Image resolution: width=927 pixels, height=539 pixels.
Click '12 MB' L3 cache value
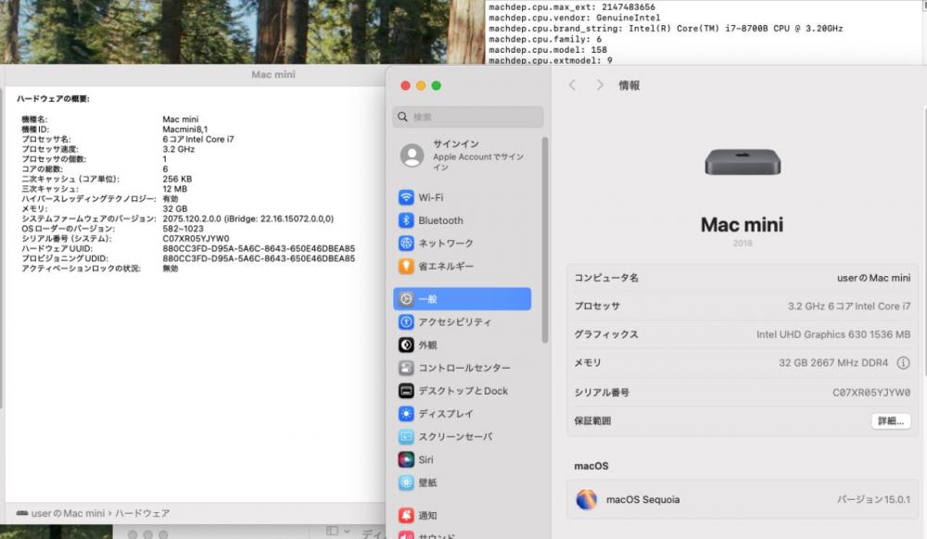174,189
